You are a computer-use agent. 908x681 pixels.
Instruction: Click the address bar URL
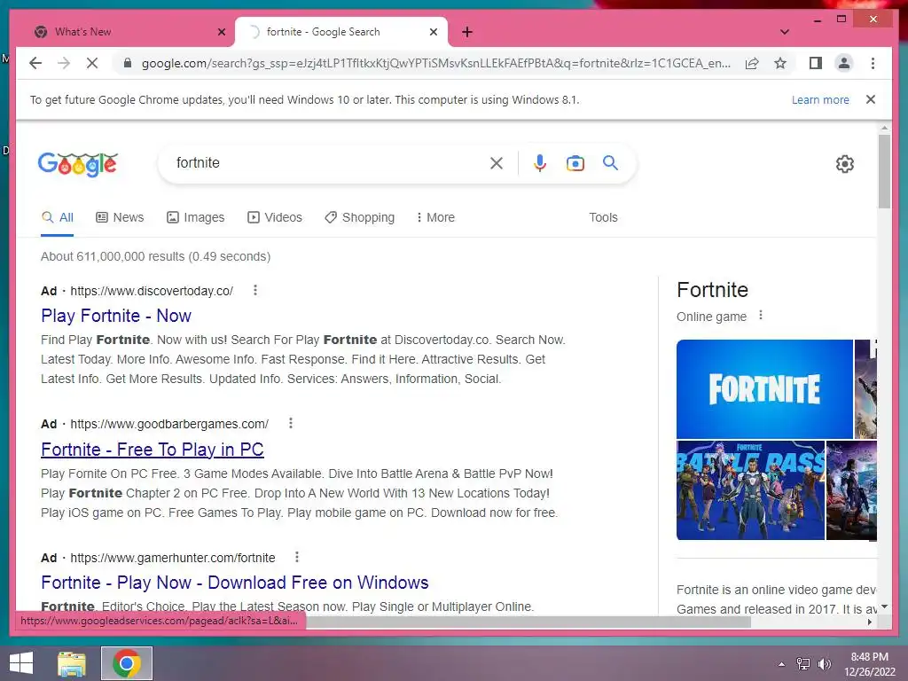click(435, 63)
